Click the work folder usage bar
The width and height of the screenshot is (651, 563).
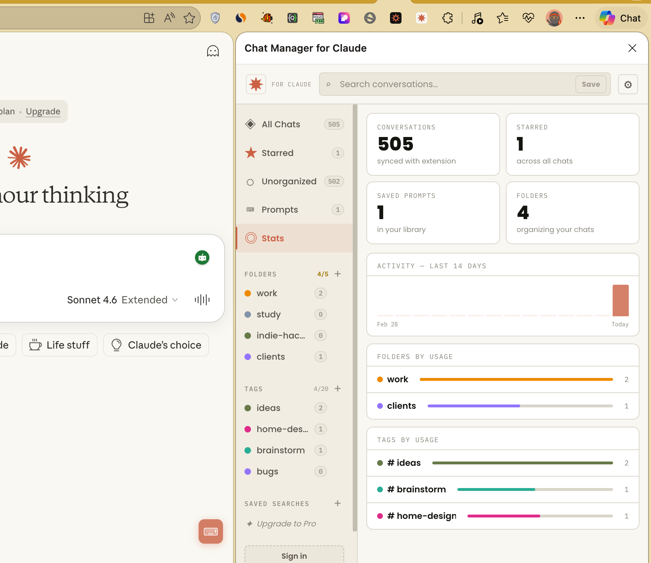coord(516,379)
